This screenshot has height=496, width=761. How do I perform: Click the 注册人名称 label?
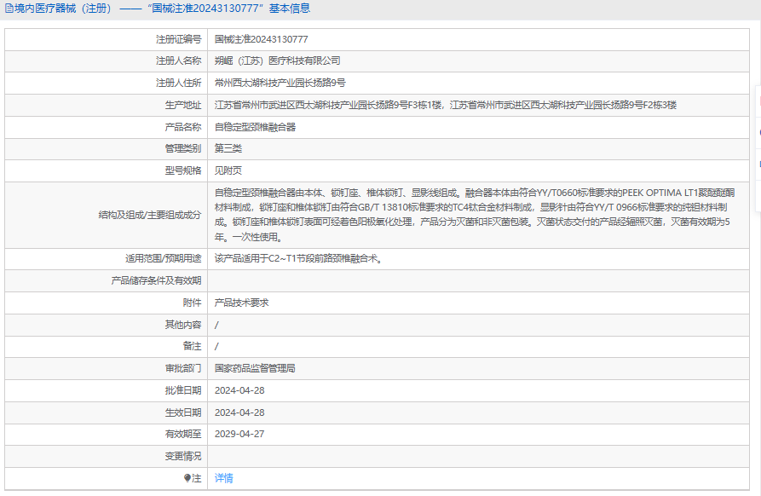click(179, 61)
